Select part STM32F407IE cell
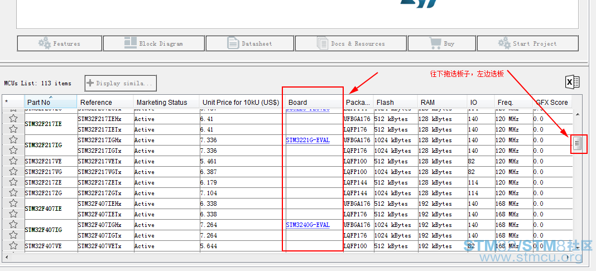Viewport: 596px width, 271px height. tap(51, 209)
